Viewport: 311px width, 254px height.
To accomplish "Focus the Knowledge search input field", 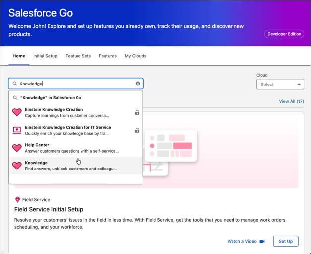I will coord(76,84).
